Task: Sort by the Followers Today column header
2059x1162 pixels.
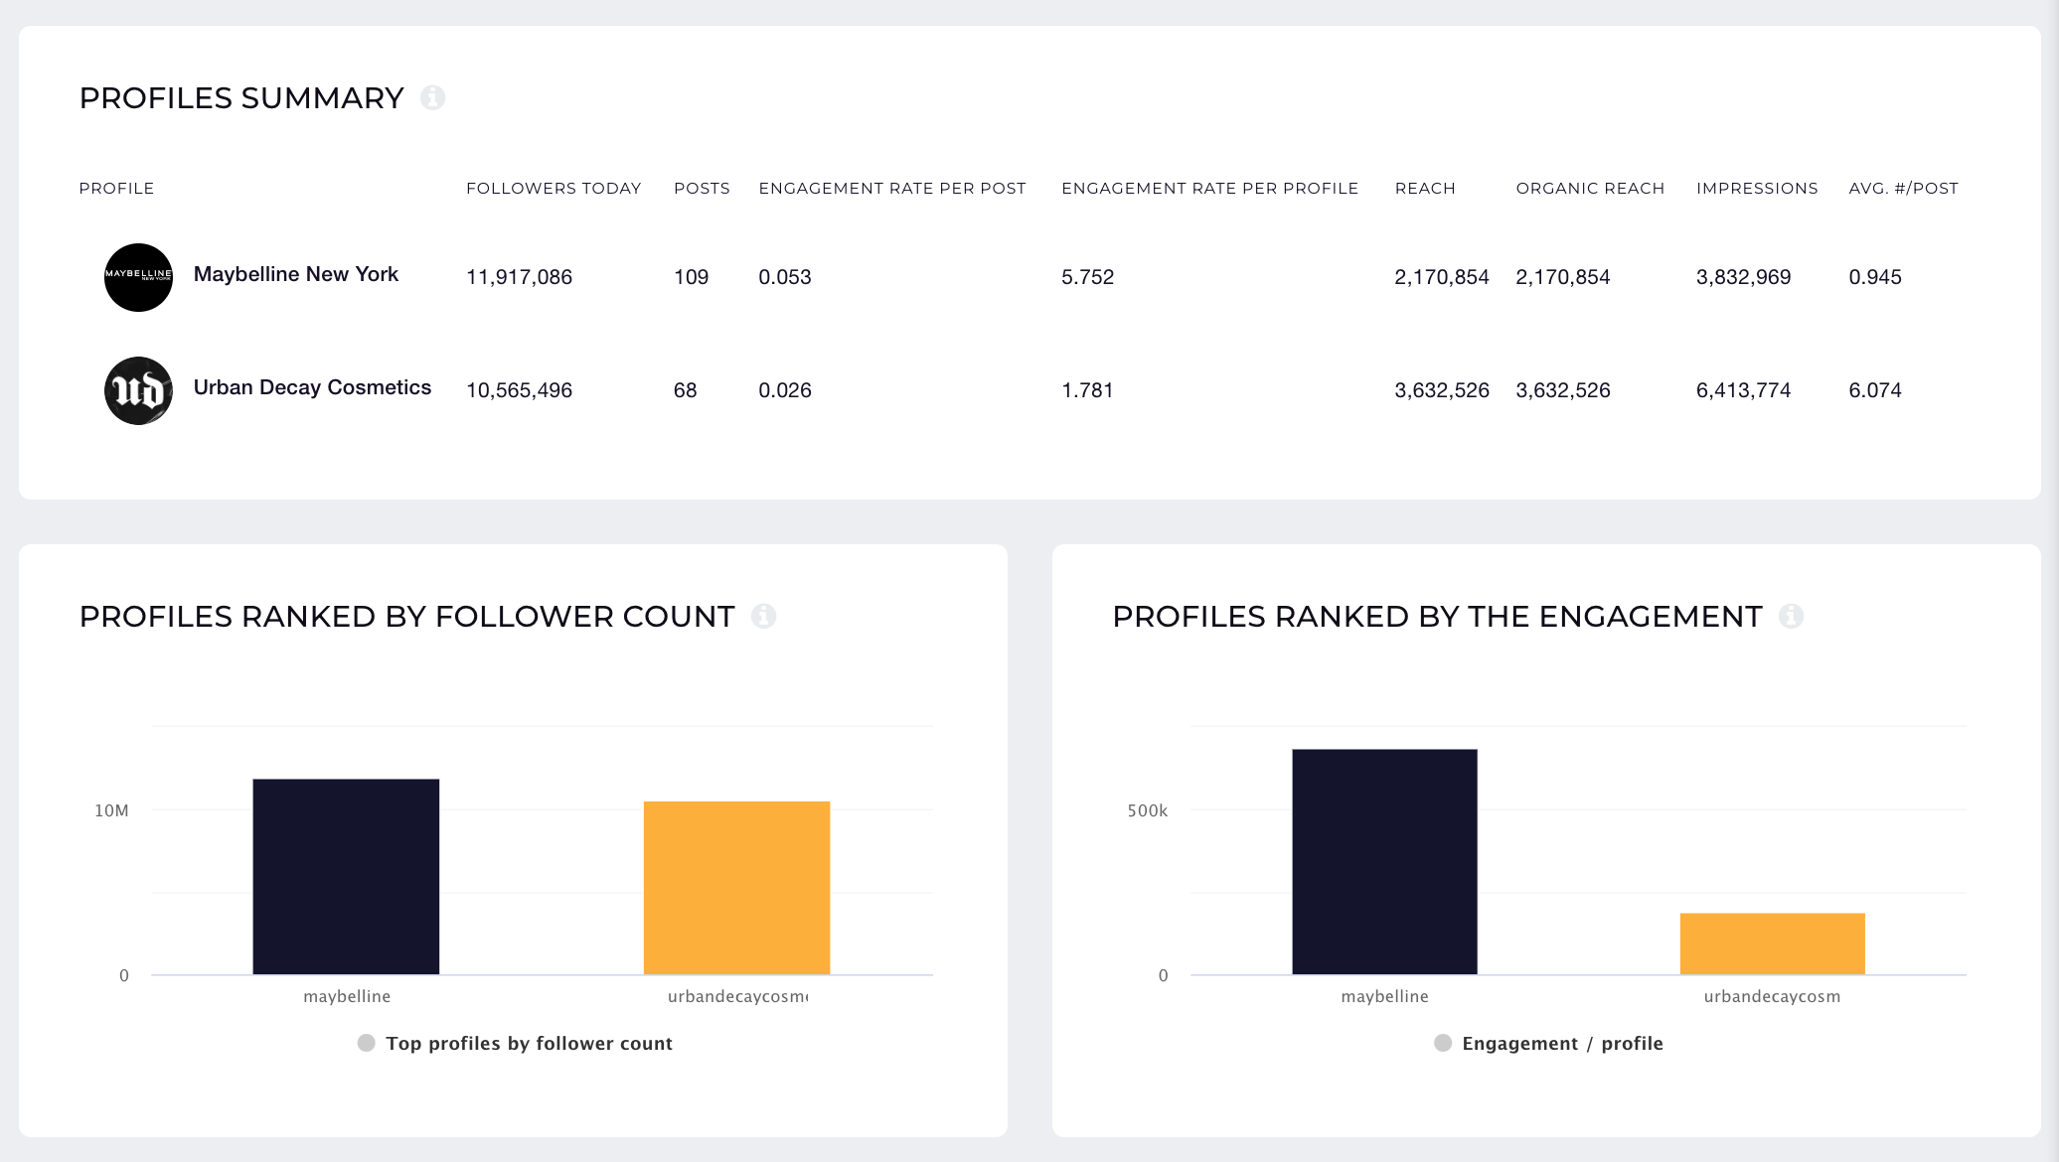Action: (x=554, y=188)
